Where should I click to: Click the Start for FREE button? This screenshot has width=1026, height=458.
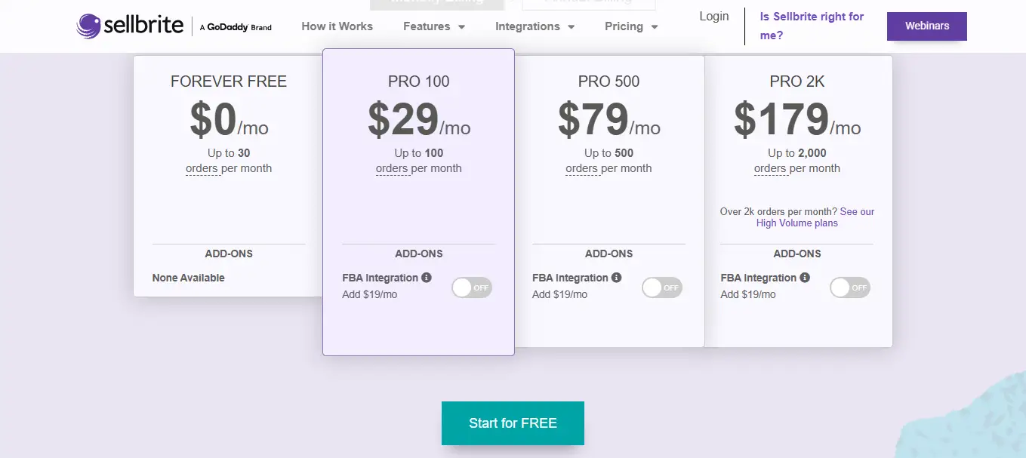click(x=513, y=423)
